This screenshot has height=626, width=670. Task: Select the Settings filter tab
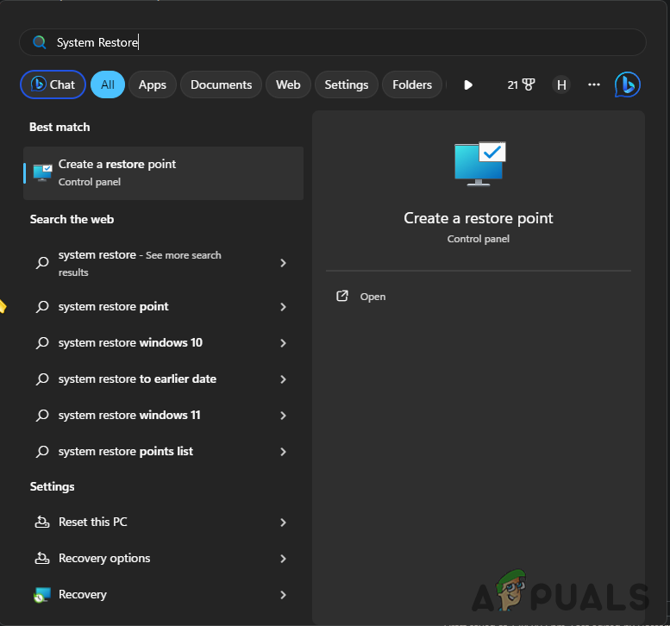pos(347,85)
